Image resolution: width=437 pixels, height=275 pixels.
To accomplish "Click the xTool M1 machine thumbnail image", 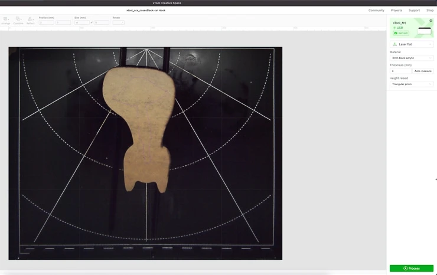I will tap(424, 30).
